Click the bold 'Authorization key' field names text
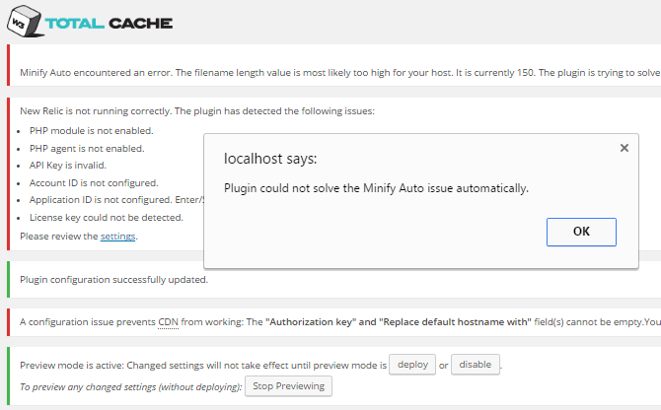The image size is (661, 410). click(x=399, y=322)
